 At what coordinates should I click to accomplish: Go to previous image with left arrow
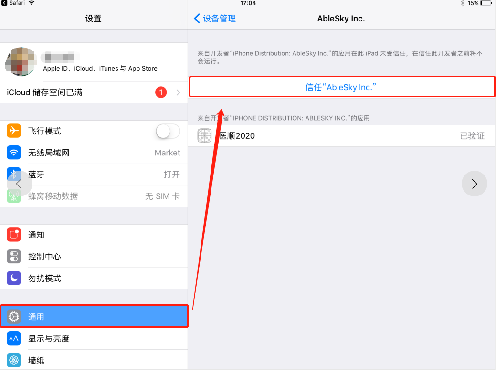tap(19, 184)
